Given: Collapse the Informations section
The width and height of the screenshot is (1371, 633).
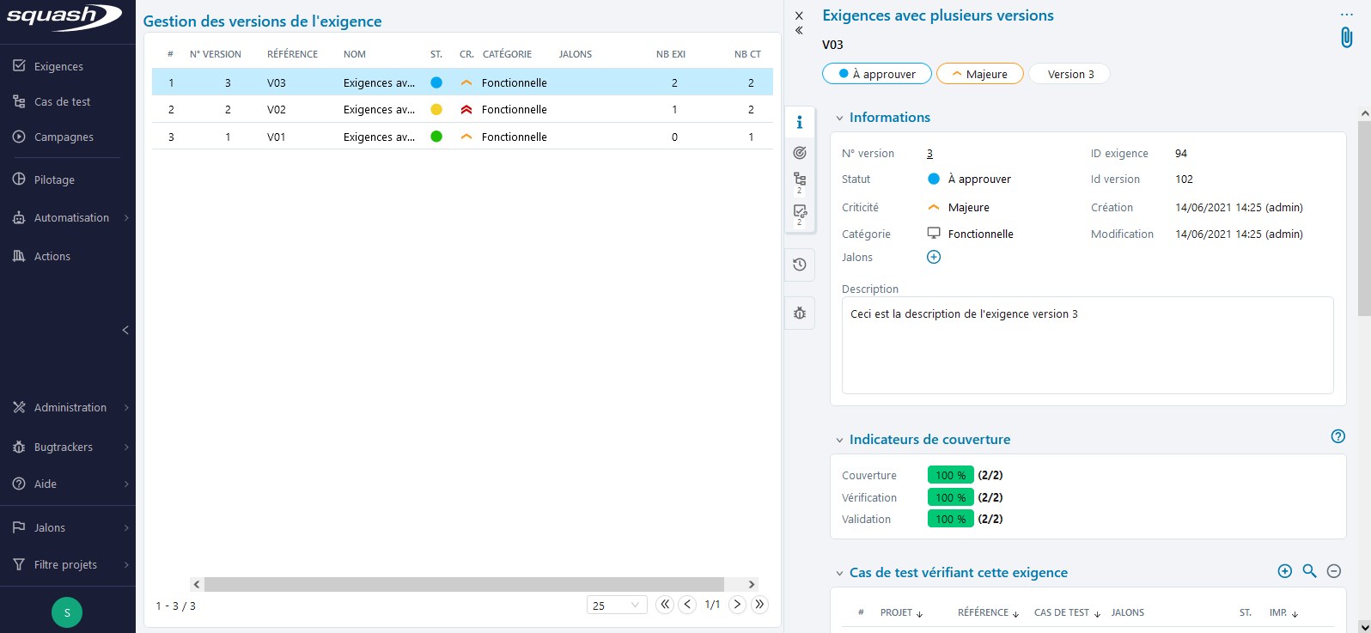Looking at the screenshot, I should tap(839, 118).
